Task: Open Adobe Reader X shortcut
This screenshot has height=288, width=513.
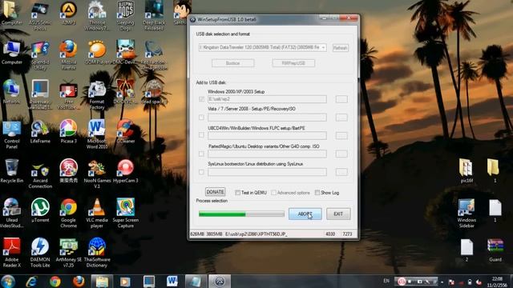Action: point(12,253)
